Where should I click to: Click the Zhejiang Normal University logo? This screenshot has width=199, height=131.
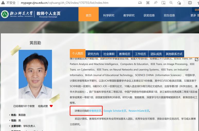[x=5, y=14]
